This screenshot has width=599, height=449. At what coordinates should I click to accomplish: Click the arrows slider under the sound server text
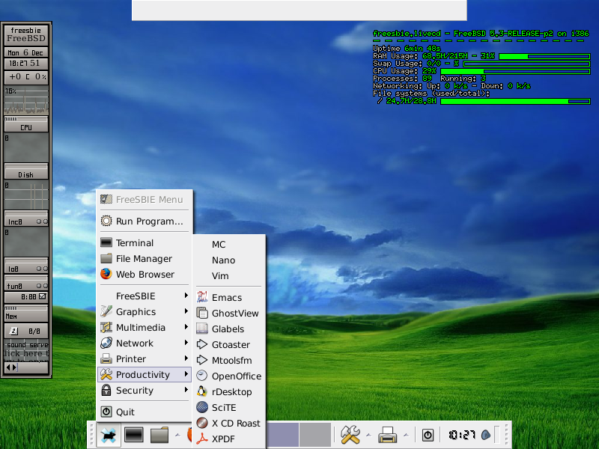pos(26,367)
